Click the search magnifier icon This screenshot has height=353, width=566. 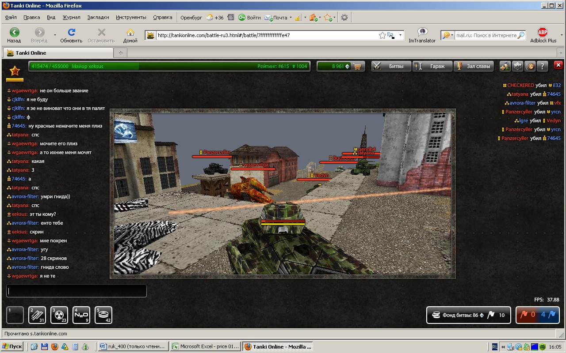pos(521,35)
